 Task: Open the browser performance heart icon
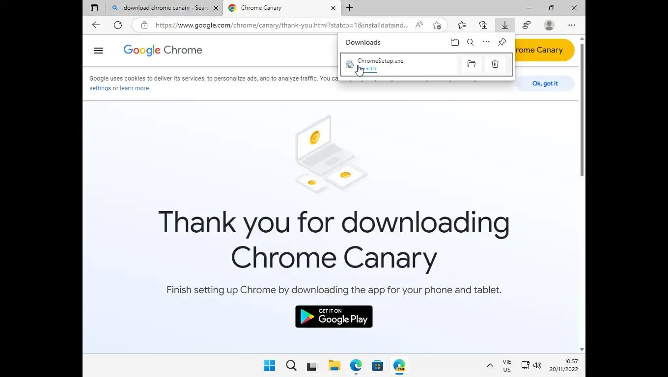point(527,25)
